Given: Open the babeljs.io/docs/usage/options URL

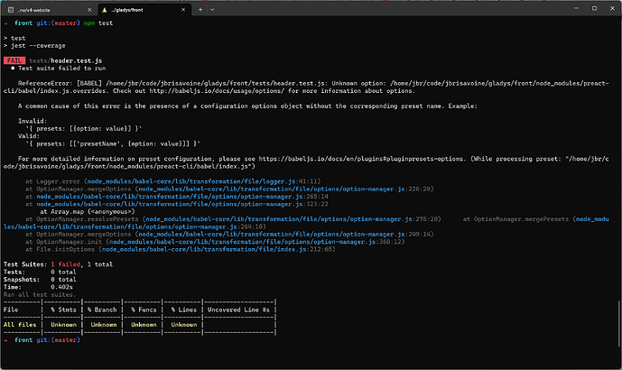Looking at the screenshot, I should pyautogui.click(x=217, y=91).
